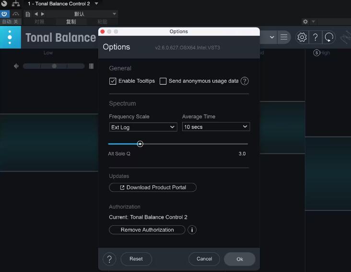
Task: Solo the High band with S icon
Action: coord(316,53)
